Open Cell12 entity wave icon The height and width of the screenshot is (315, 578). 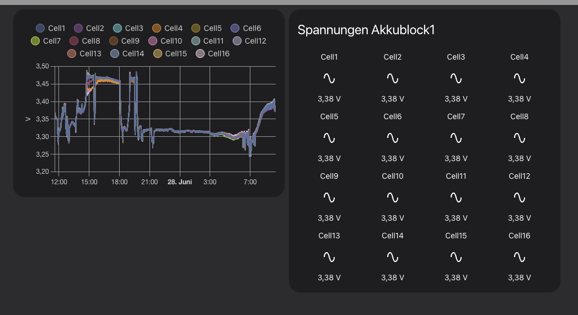coord(520,197)
